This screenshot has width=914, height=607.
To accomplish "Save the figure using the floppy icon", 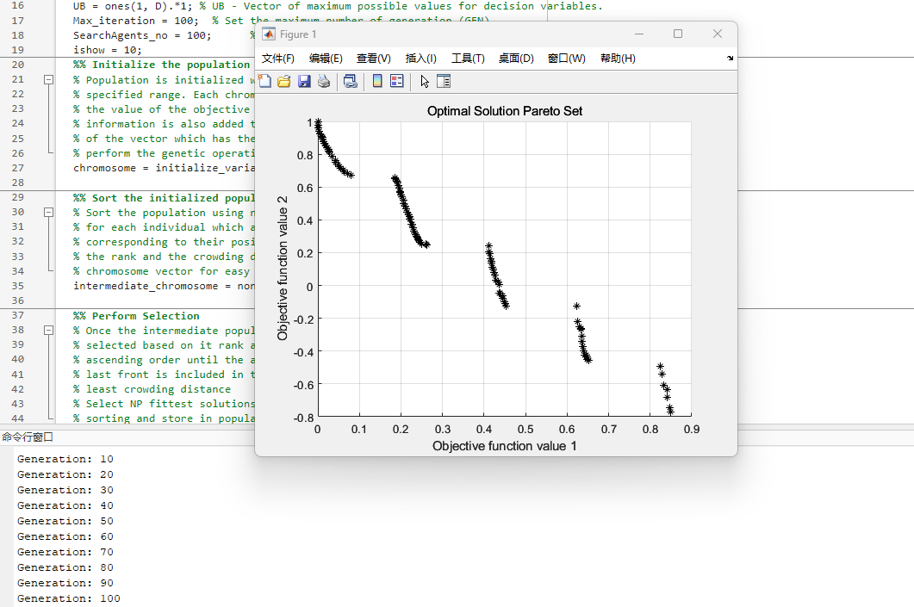I will coord(304,82).
